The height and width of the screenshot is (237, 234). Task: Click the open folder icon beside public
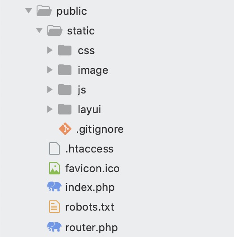pyautogui.click(x=44, y=11)
